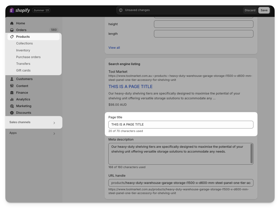Image resolution: width=280 pixels, height=208 pixels.
Task: Click the Analytics bar chart icon
Action: pos(12,99)
